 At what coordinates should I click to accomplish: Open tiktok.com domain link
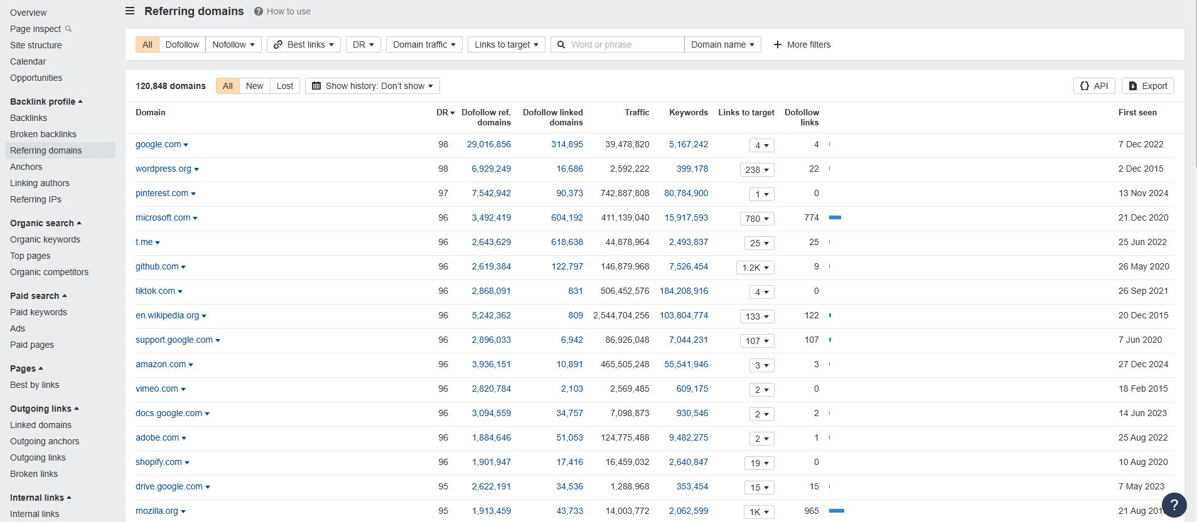155,291
